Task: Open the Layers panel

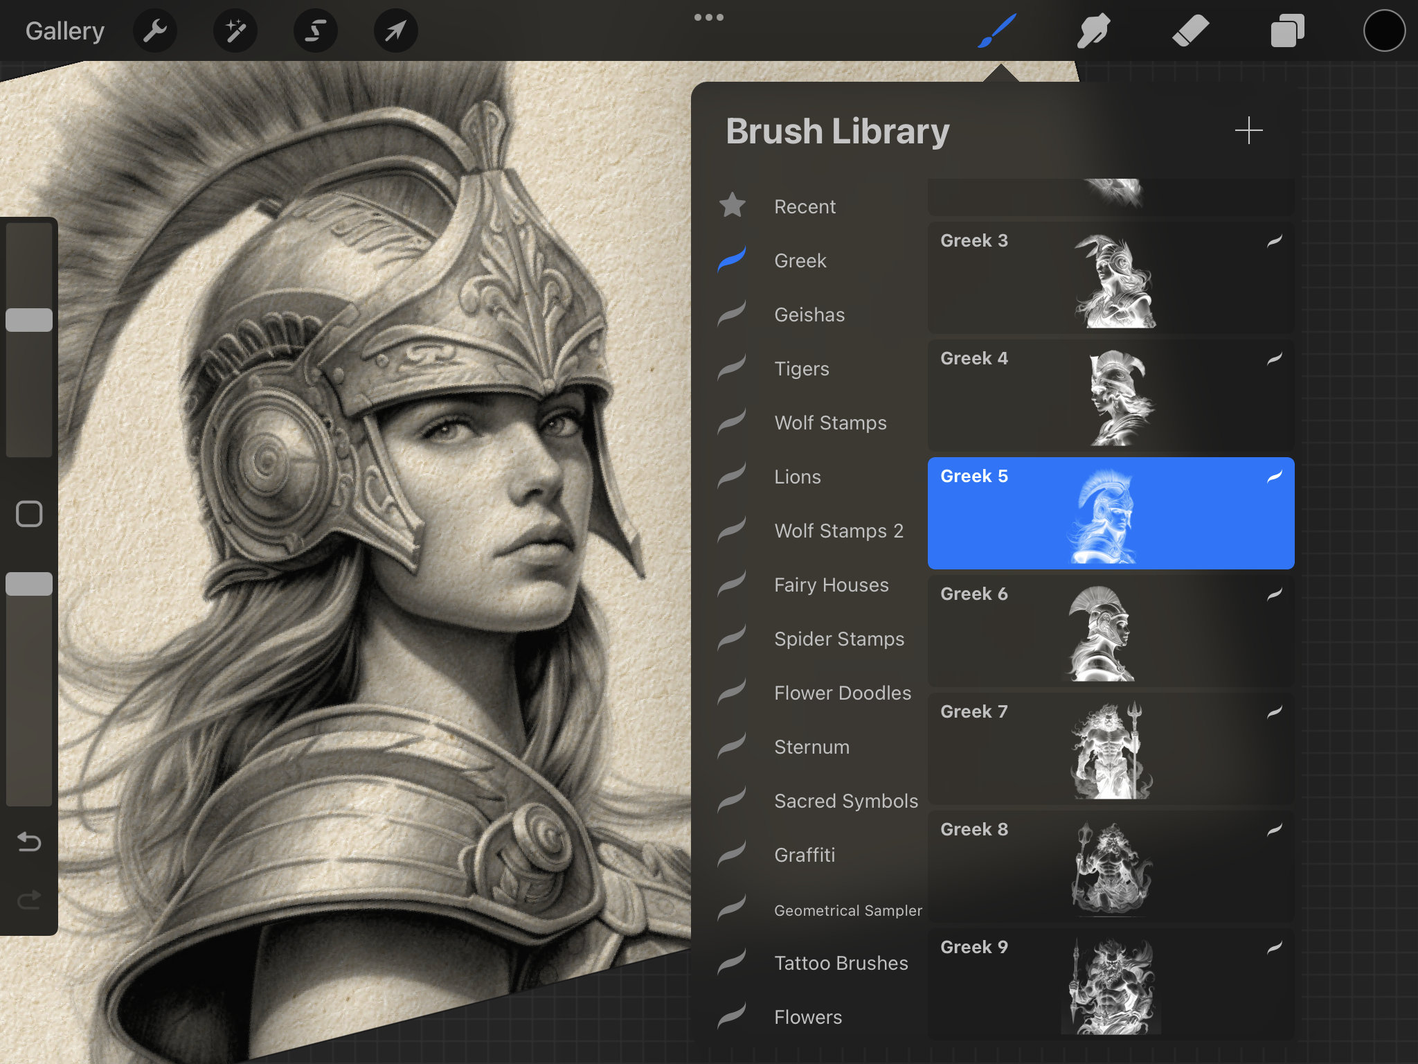Action: 1287,30
